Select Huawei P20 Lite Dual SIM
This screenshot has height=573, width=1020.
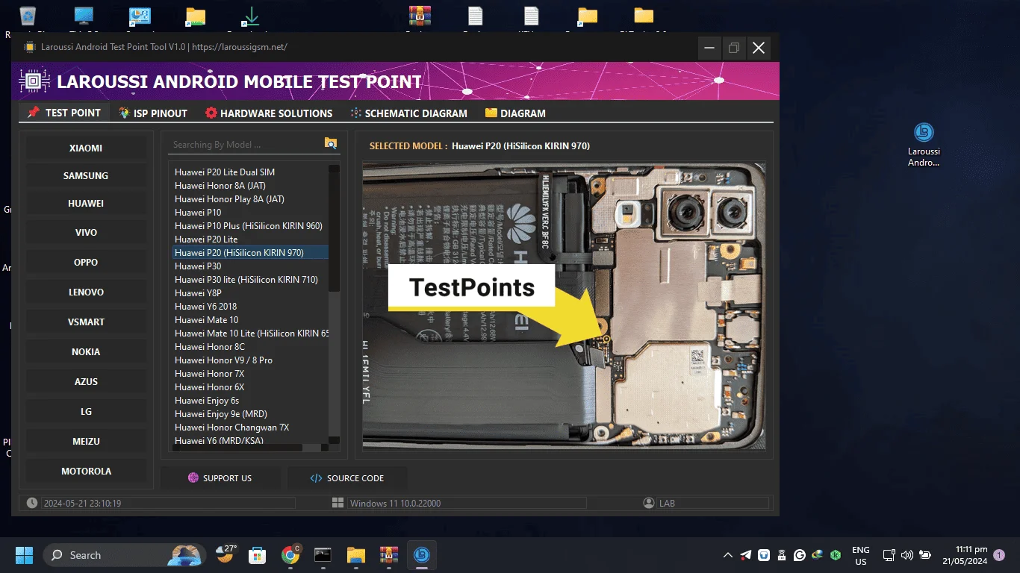[250, 172]
